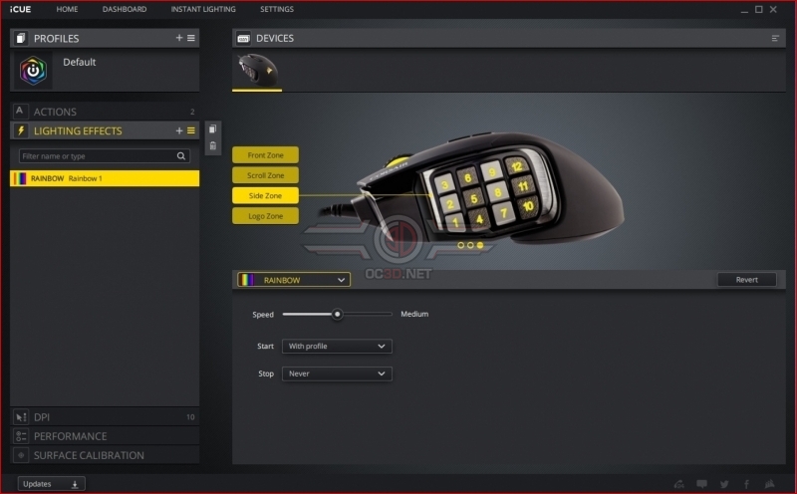The width and height of the screenshot is (797, 494).
Task: Click the Profiles panel header icon
Action: coord(21,38)
